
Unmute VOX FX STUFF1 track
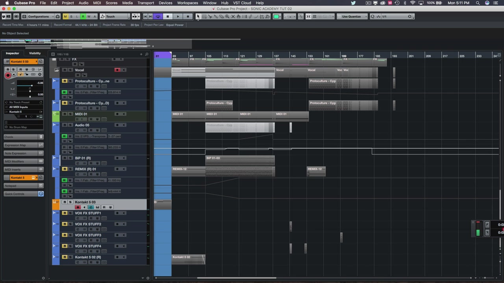pos(65,213)
